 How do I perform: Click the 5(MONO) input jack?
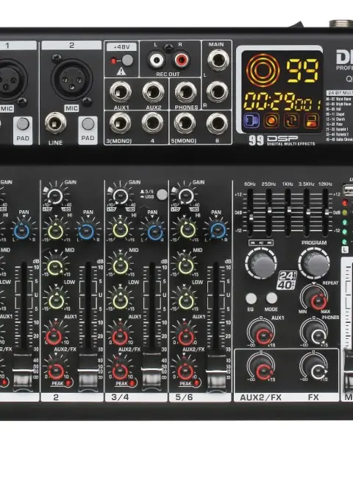(x=185, y=123)
